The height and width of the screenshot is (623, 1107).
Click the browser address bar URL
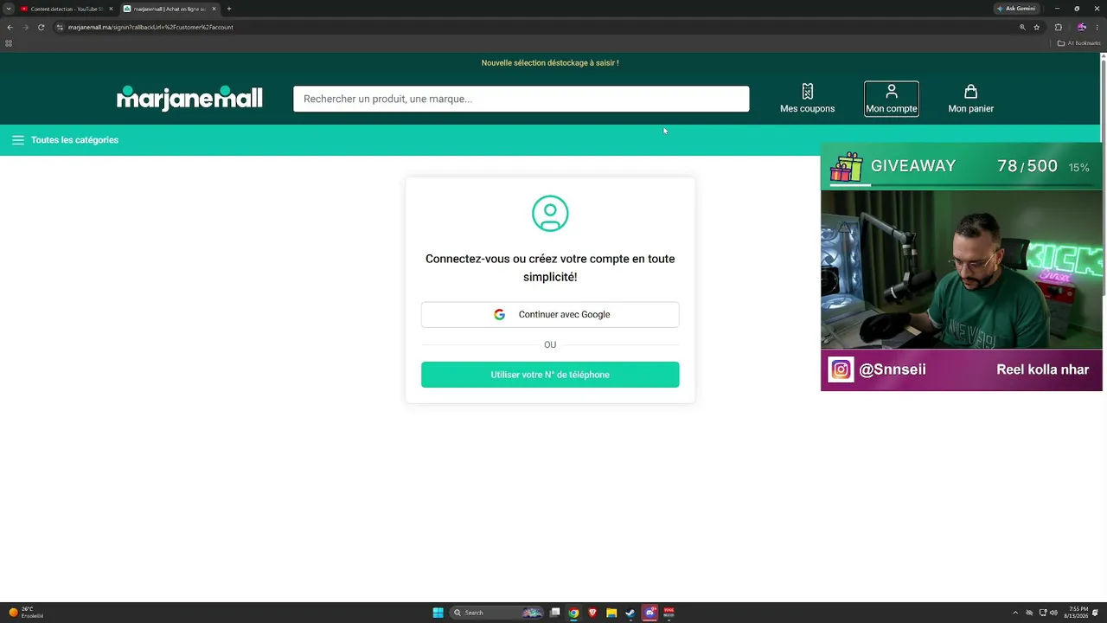point(150,27)
